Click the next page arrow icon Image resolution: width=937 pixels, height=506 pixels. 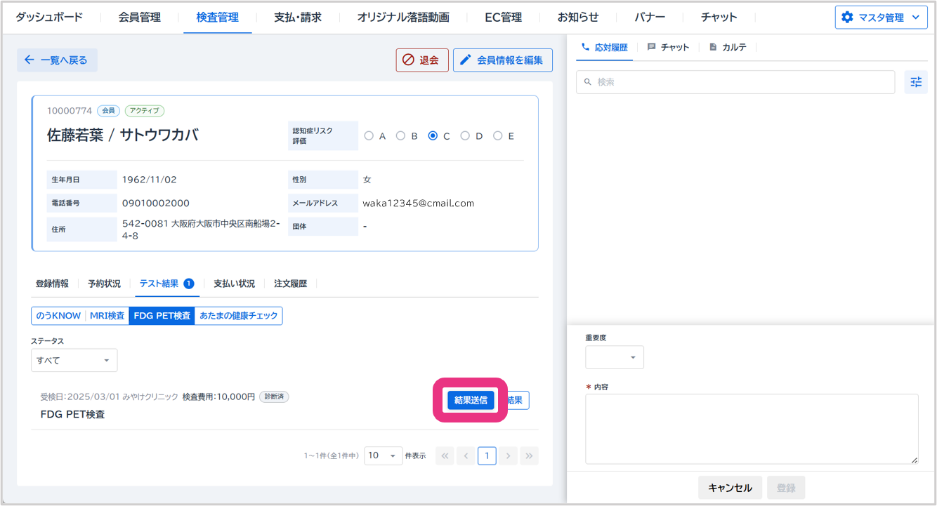[508, 455]
